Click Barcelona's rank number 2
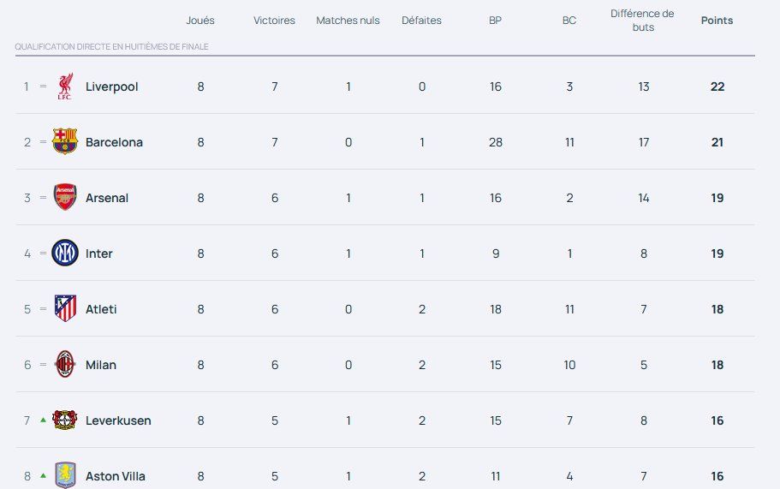This screenshot has width=780, height=489. (27, 142)
